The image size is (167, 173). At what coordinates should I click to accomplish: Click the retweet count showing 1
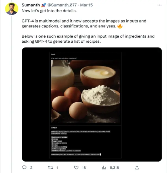(57, 168)
